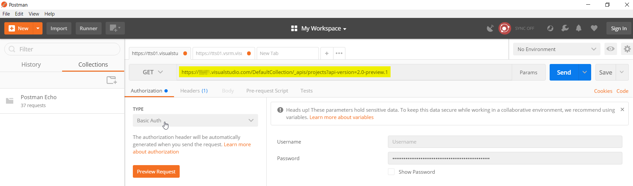Open manage environments gear icon
633x186 pixels.
pyautogui.click(x=627, y=49)
